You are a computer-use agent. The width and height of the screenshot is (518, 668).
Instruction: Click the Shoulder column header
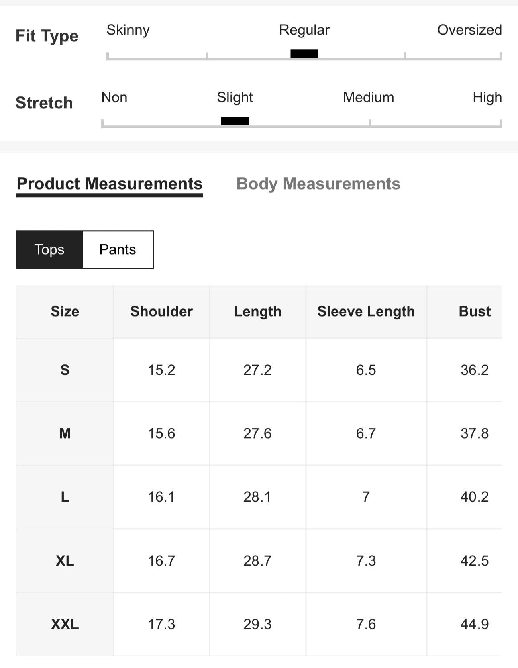pyautogui.click(x=161, y=312)
